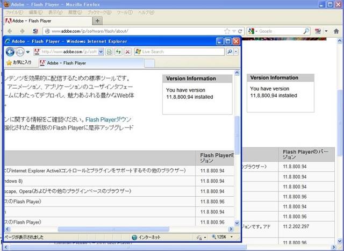The image size is (344, 251).
Task: Click IE stop red X icon
Action: pos(127,52)
